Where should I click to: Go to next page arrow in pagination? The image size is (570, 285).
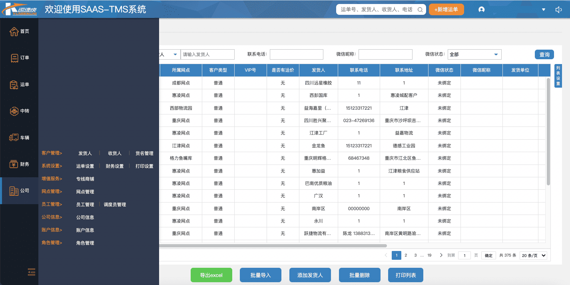(441, 255)
